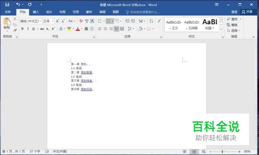The image size is (259, 155).
Task: Select the Format Painter brush
Action: (x=15, y=30)
